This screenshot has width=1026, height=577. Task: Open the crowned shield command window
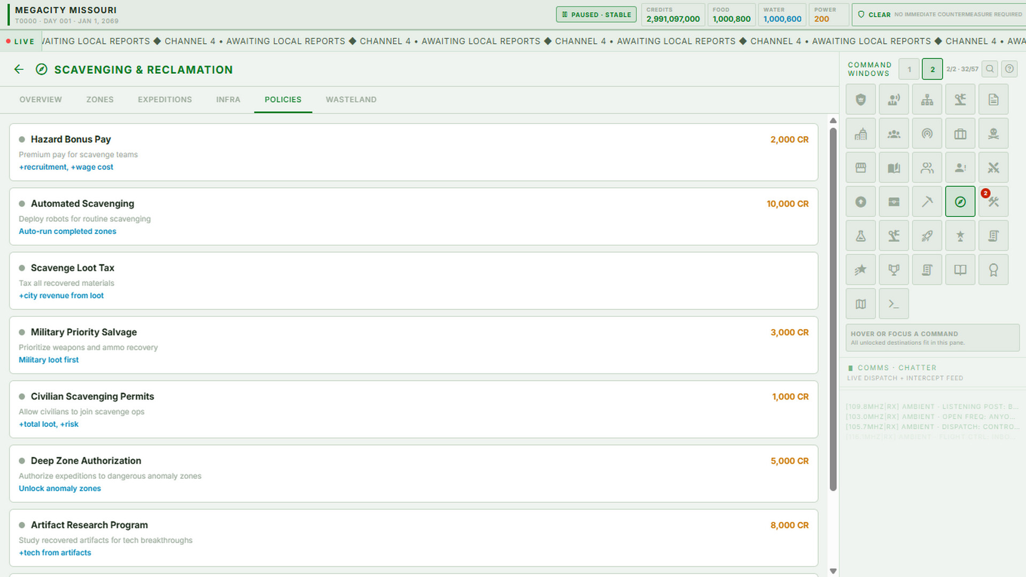tap(860, 99)
